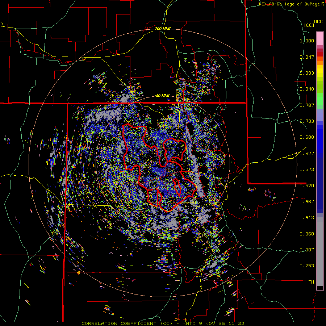
Task: Click the 0.253 legend value
Action: tap(307, 266)
